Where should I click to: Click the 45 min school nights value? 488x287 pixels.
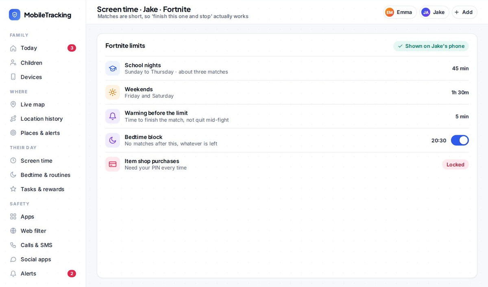pos(460,68)
